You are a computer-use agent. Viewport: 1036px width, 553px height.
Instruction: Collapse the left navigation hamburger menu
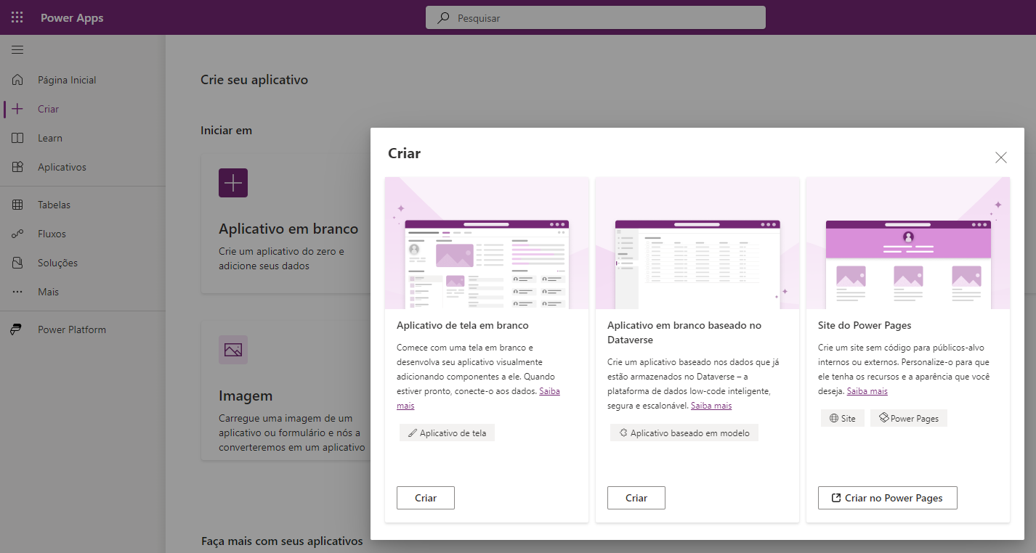coord(17,50)
